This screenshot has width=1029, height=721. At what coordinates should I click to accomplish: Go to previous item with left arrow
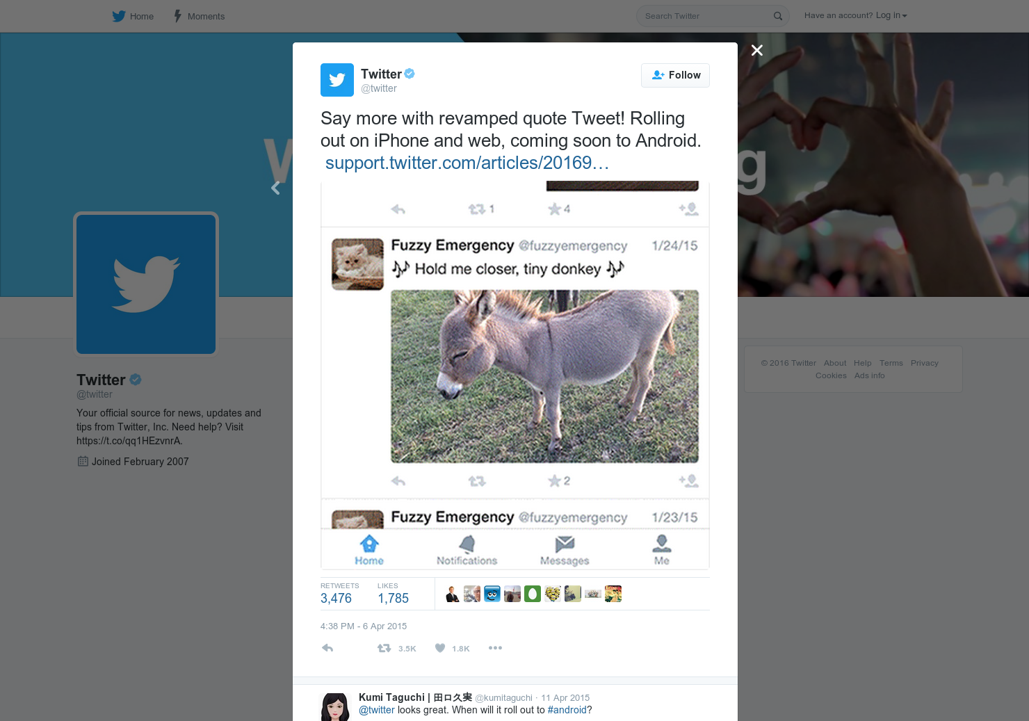coord(276,188)
